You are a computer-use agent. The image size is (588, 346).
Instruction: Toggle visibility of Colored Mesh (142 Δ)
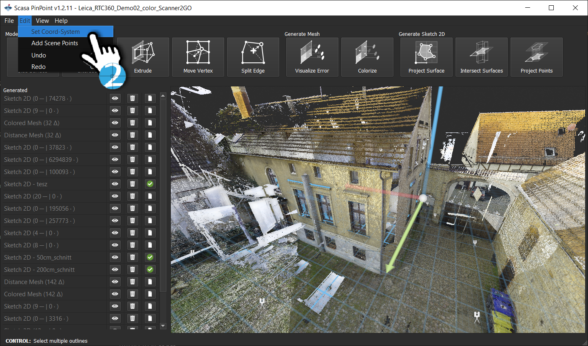coord(115,294)
